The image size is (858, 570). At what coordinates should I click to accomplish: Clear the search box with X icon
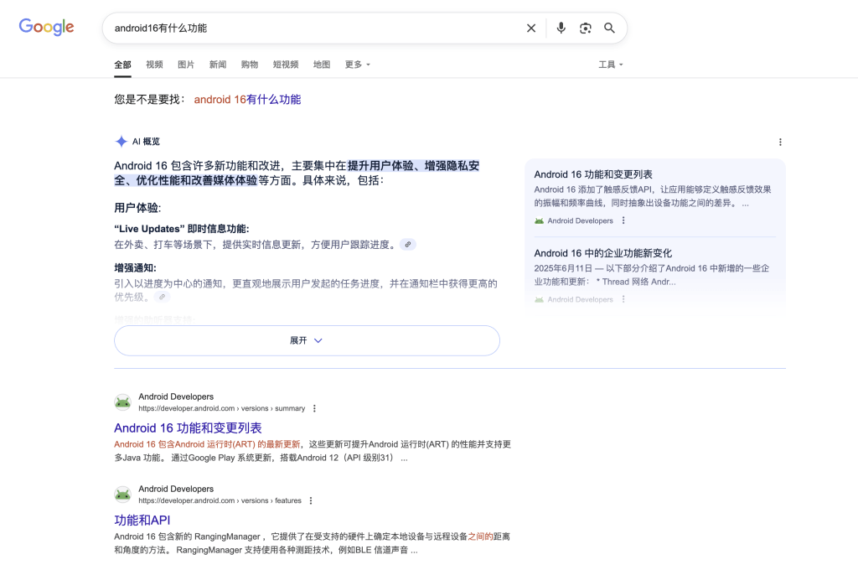pyautogui.click(x=530, y=28)
